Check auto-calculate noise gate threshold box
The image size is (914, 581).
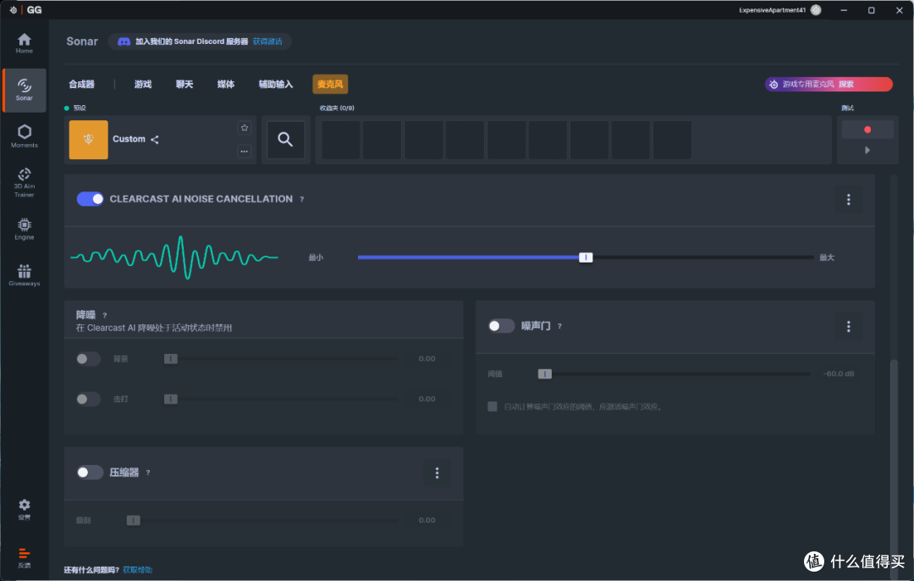click(x=492, y=406)
